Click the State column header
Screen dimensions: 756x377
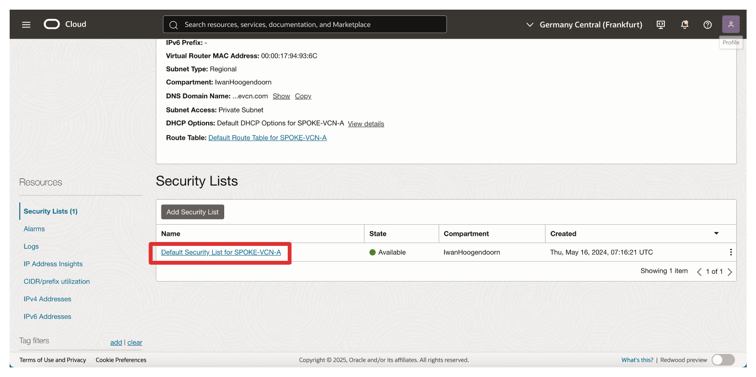pos(378,233)
